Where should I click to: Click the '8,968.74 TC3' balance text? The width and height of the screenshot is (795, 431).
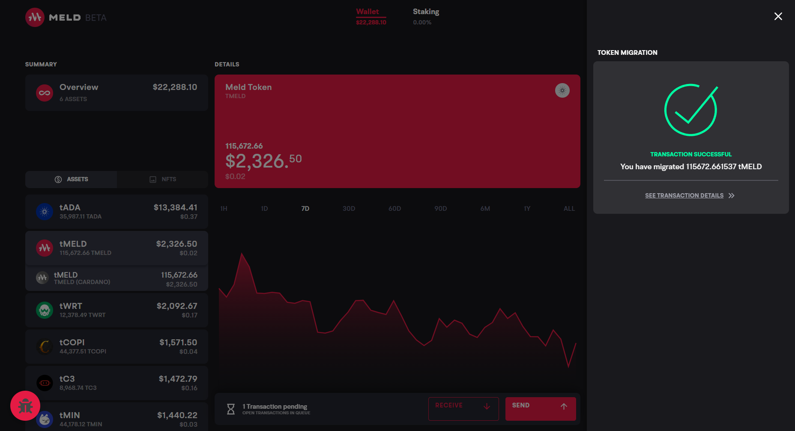[x=78, y=388]
